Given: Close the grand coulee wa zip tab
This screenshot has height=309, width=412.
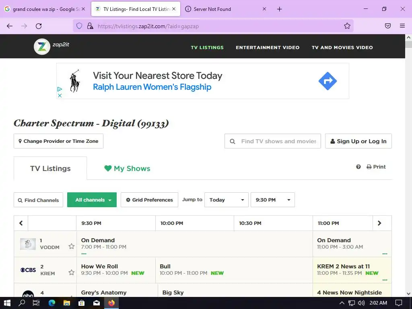Looking at the screenshot, I should (83, 9).
